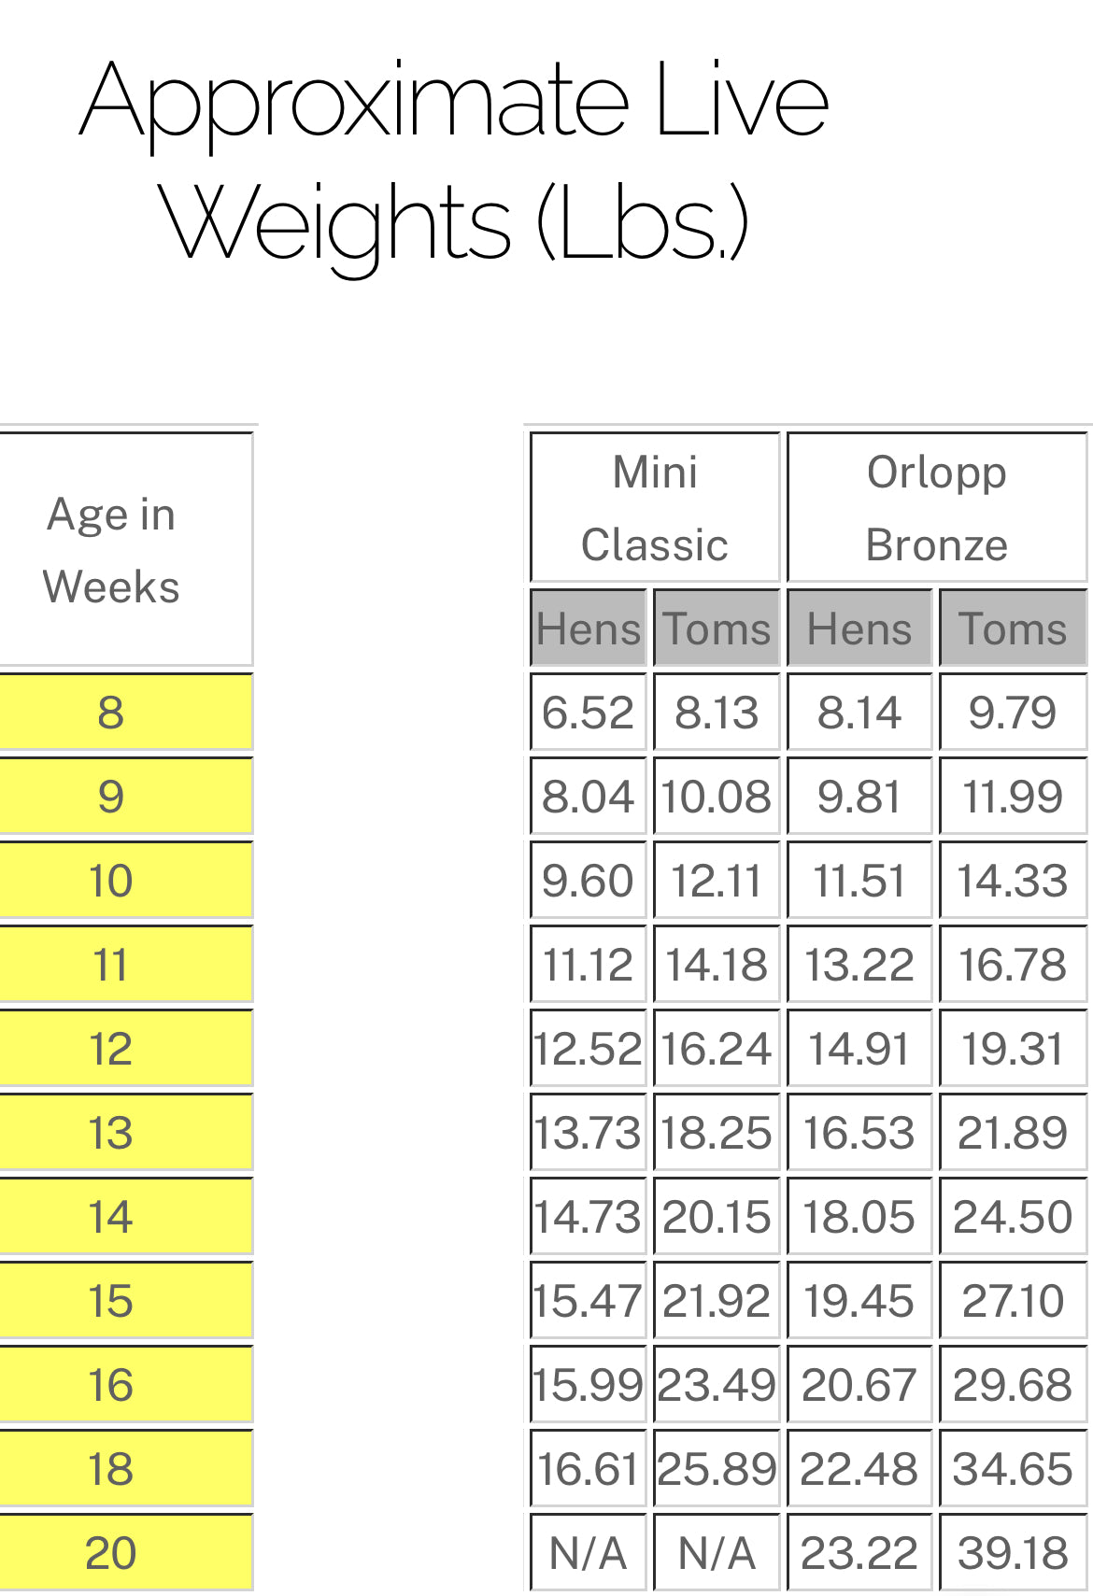This screenshot has height=1596, width=1093.
Task: Select the yellow age 20 weeks cell
Action: (x=111, y=1553)
